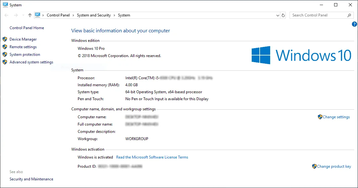
Task: Click Change product key
Action: (x=334, y=166)
